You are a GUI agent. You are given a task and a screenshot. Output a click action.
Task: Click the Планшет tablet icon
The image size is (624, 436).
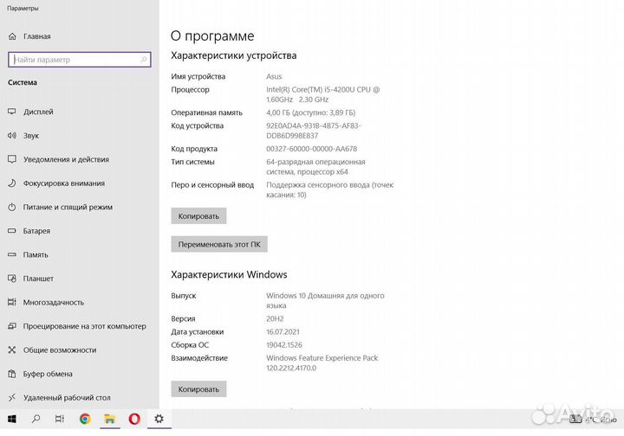point(12,279)
